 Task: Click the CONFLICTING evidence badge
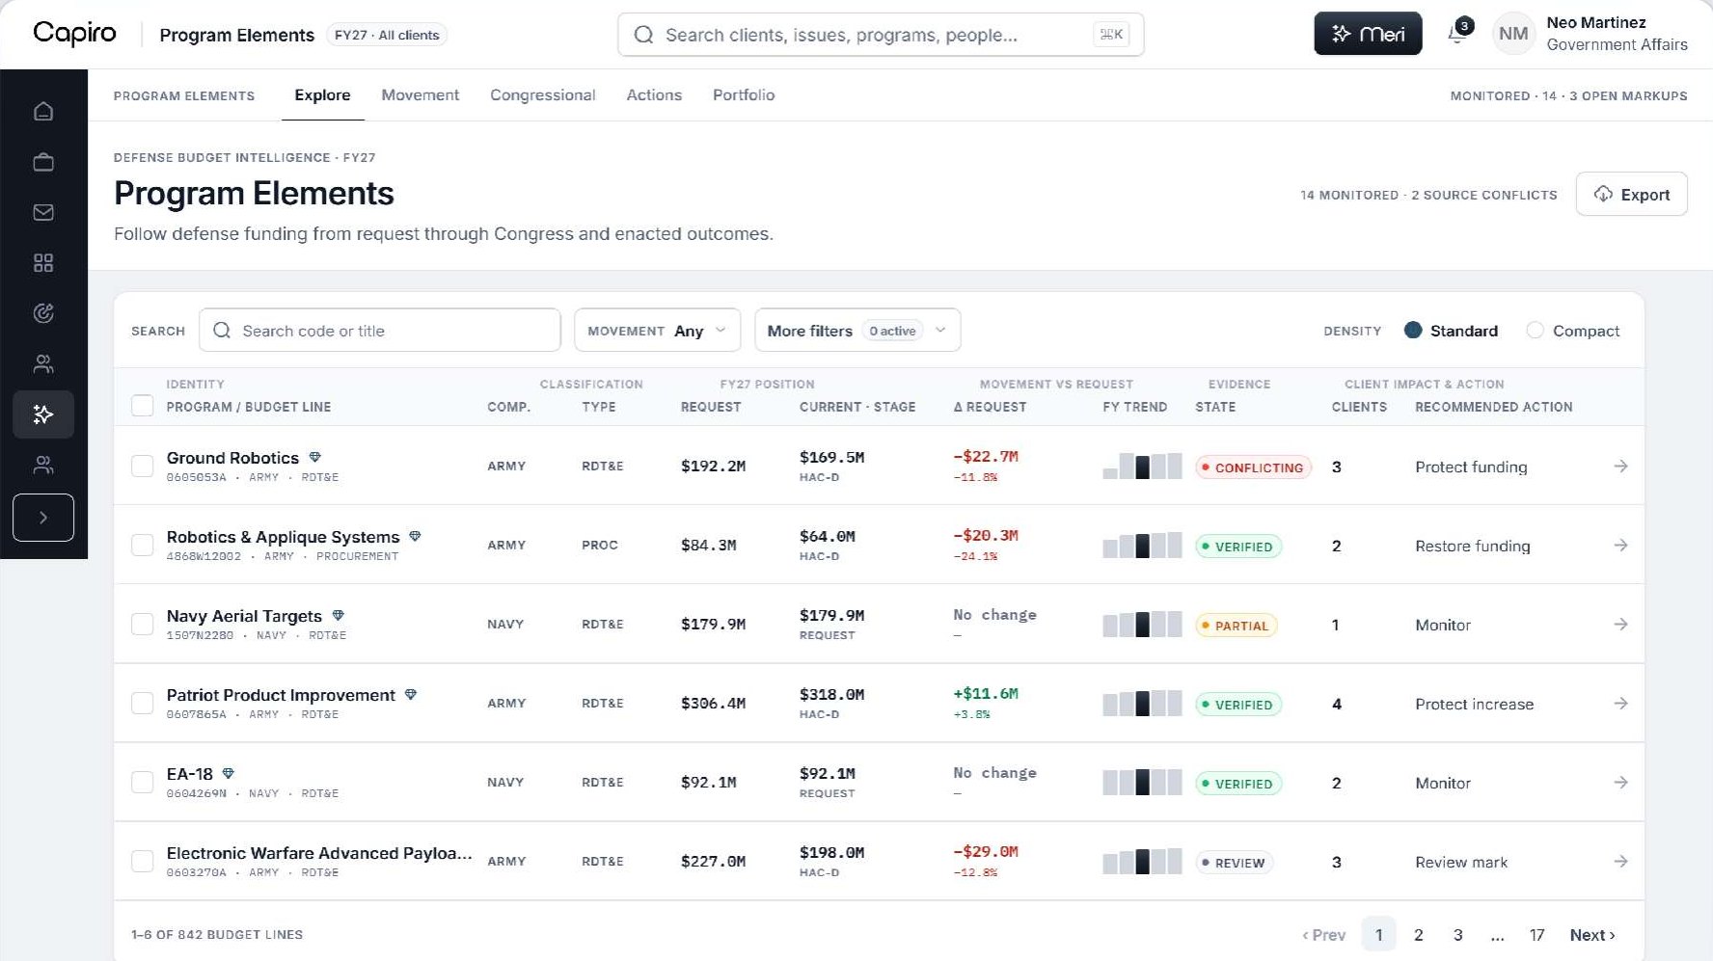click(x=1254, y=467)
